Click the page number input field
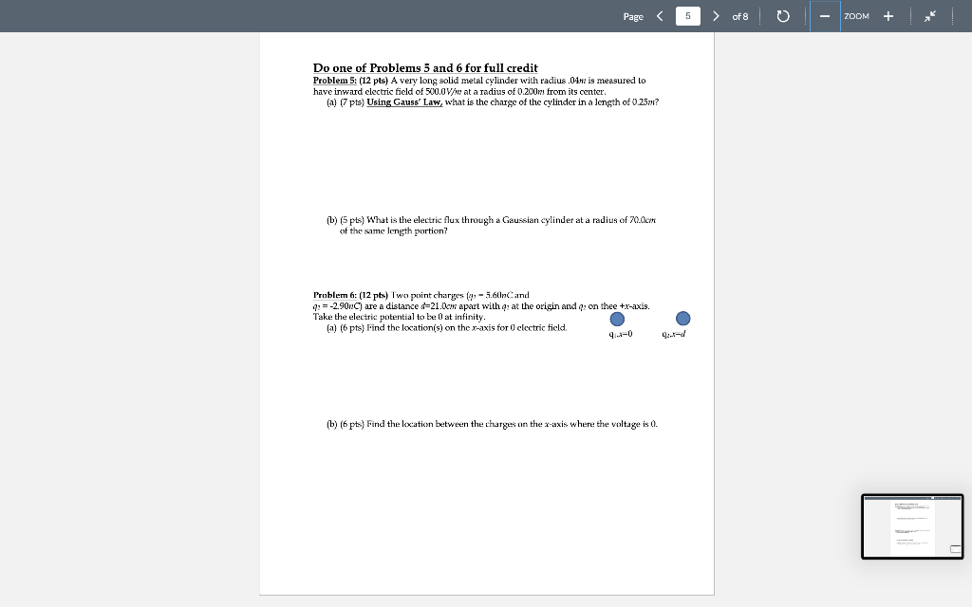972x607 pixels. coord(687,16)
